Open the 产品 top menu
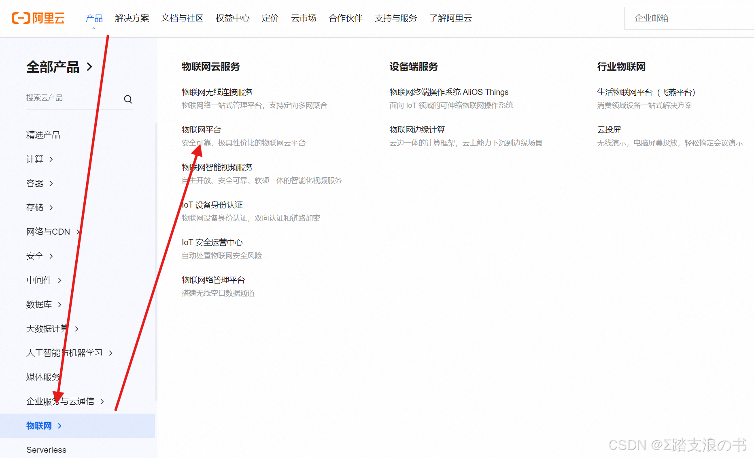This screenshot has height=458, width=754. (x=94, y=18)
